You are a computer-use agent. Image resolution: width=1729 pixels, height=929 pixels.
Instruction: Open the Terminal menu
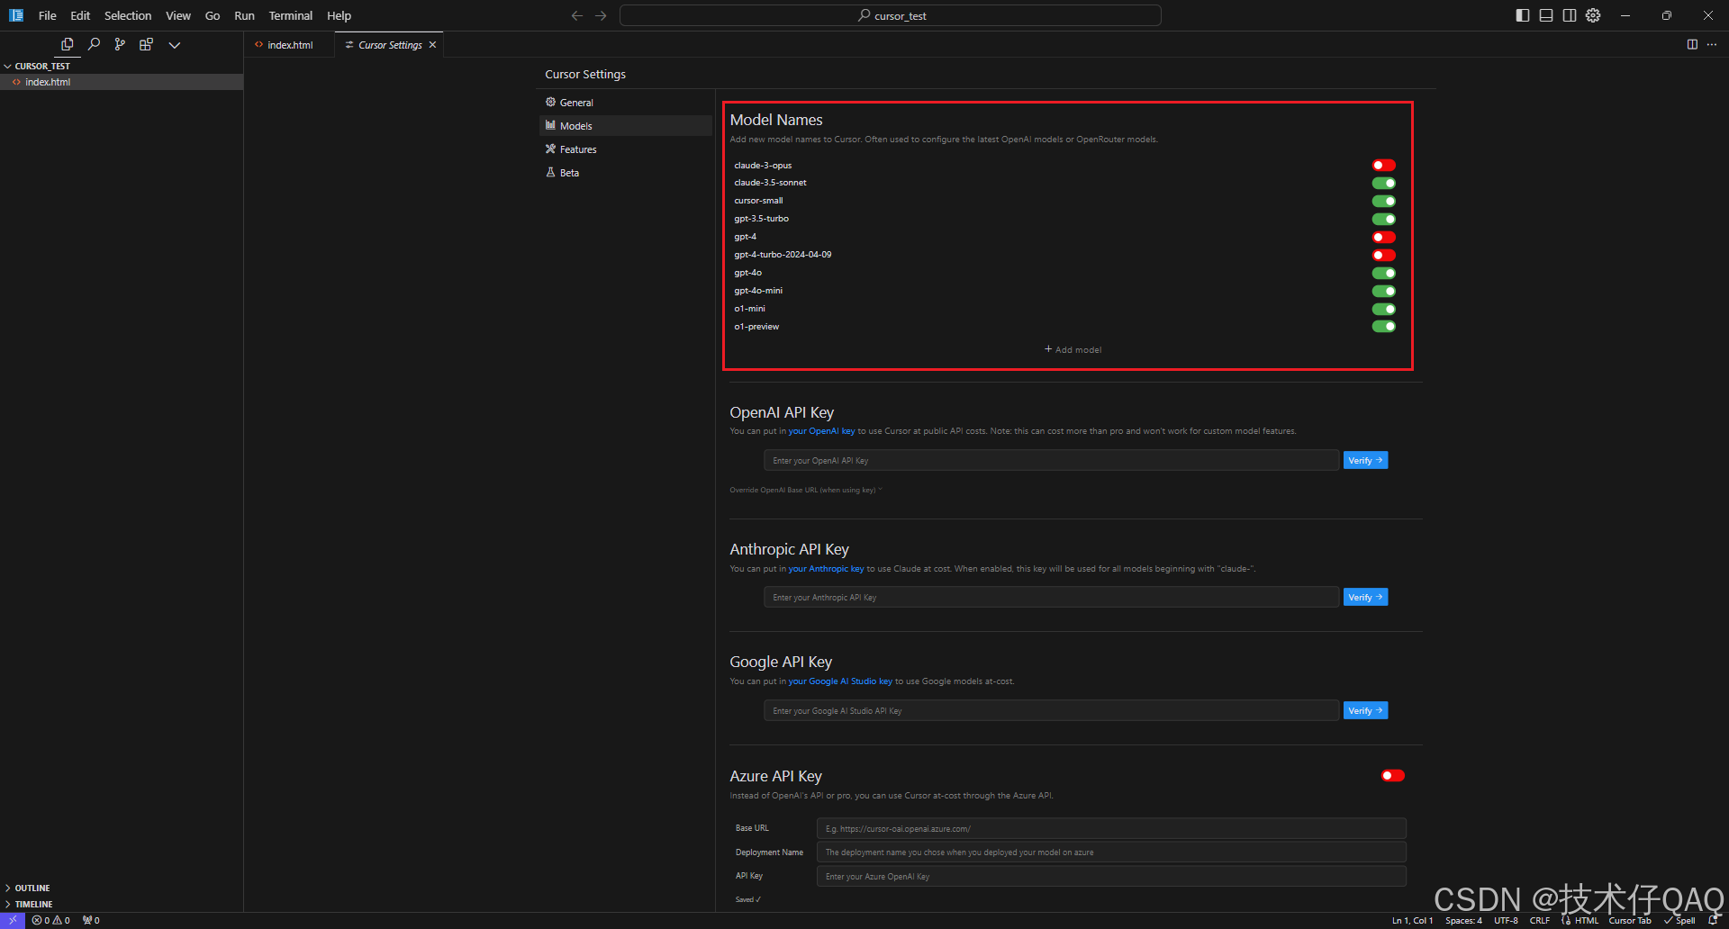[290, 15]
